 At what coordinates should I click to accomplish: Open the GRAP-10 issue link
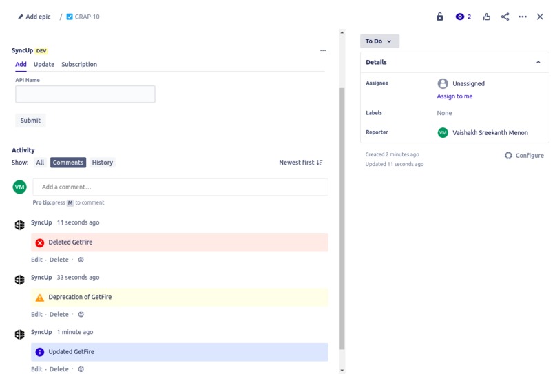pos(87,17)
